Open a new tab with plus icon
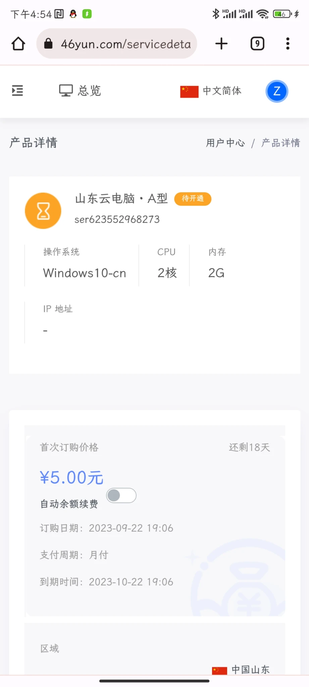The width and height of the screenshot is (309, 687). point(221,44)
